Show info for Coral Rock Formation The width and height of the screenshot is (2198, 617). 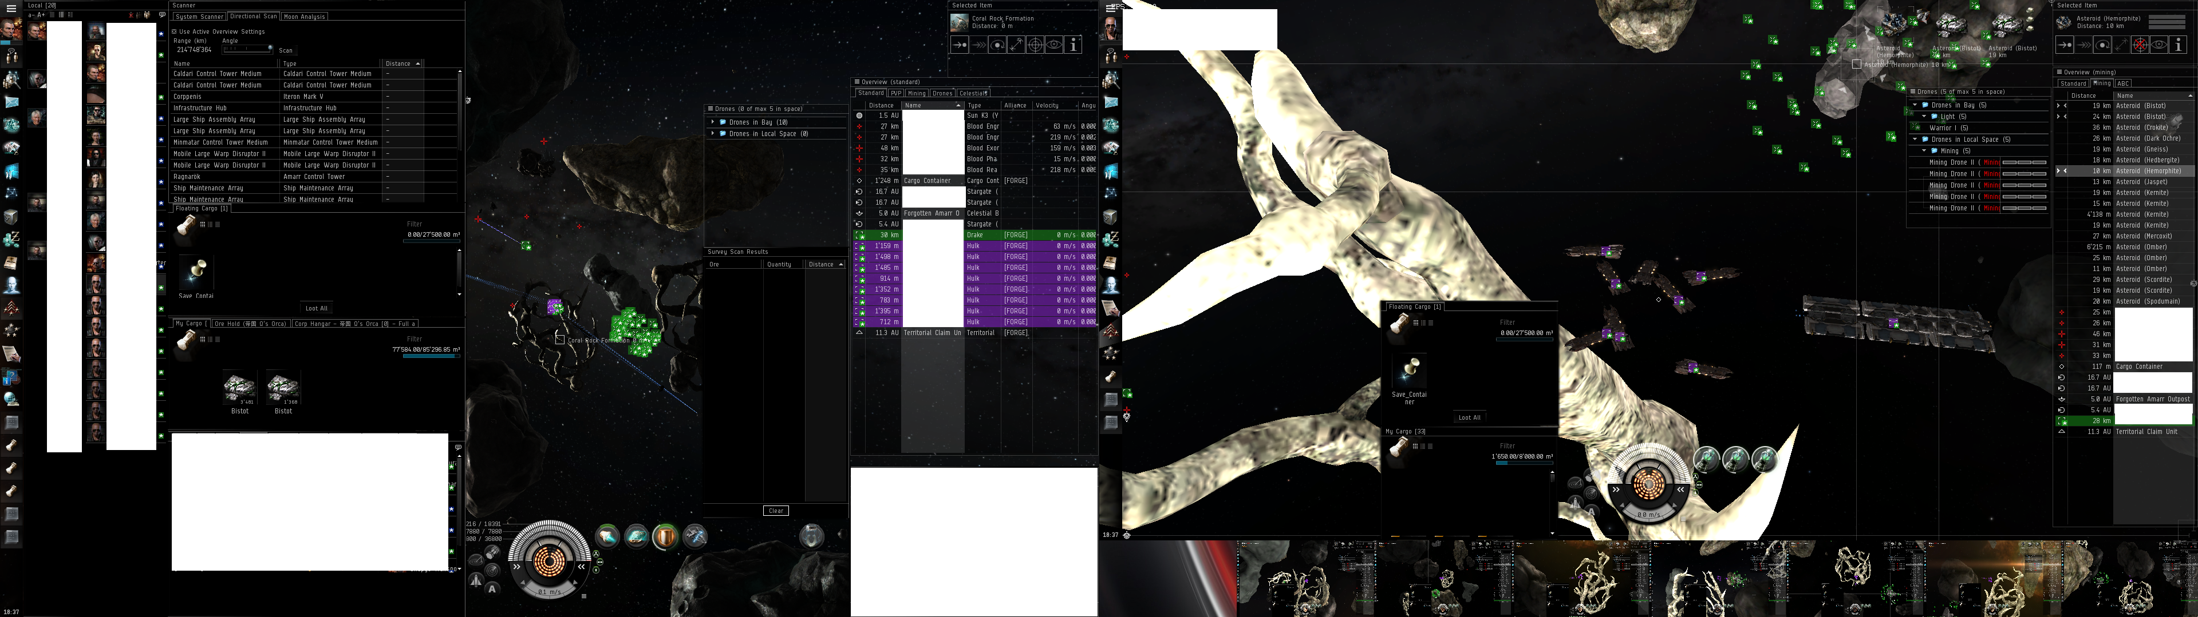[1074, 45]
